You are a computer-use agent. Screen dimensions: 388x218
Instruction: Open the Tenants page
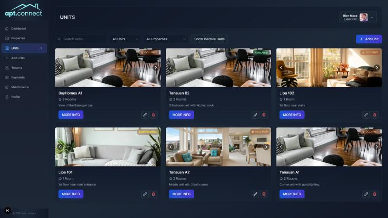[24, 68]
